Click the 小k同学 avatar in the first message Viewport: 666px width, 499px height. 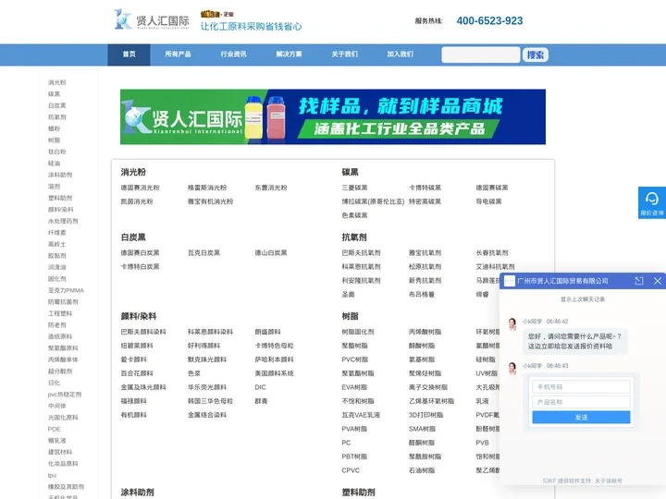tap(512, 323)
